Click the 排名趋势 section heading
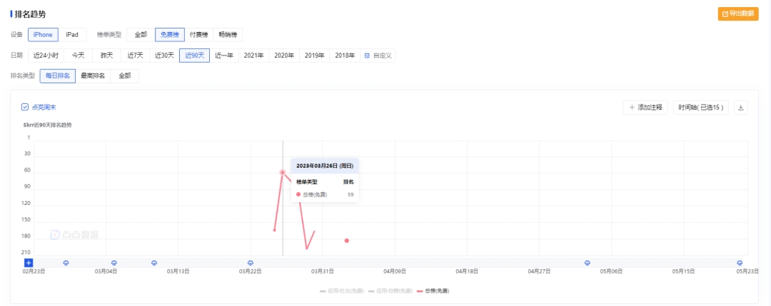771x306 pixels. [31, 14]
